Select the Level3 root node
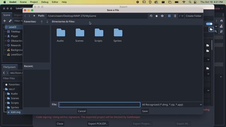 pos(12,27)
